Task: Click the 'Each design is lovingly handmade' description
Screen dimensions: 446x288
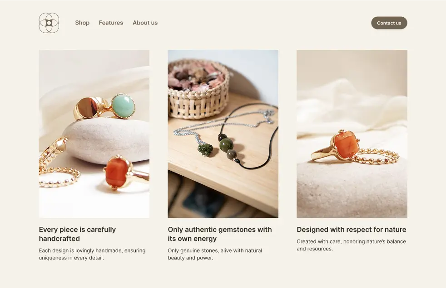Action: (x=92, y=254)
